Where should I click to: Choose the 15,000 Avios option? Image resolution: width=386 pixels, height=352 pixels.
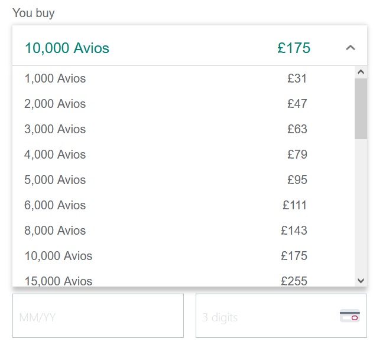pyautogui.click(x=59, y=281)
